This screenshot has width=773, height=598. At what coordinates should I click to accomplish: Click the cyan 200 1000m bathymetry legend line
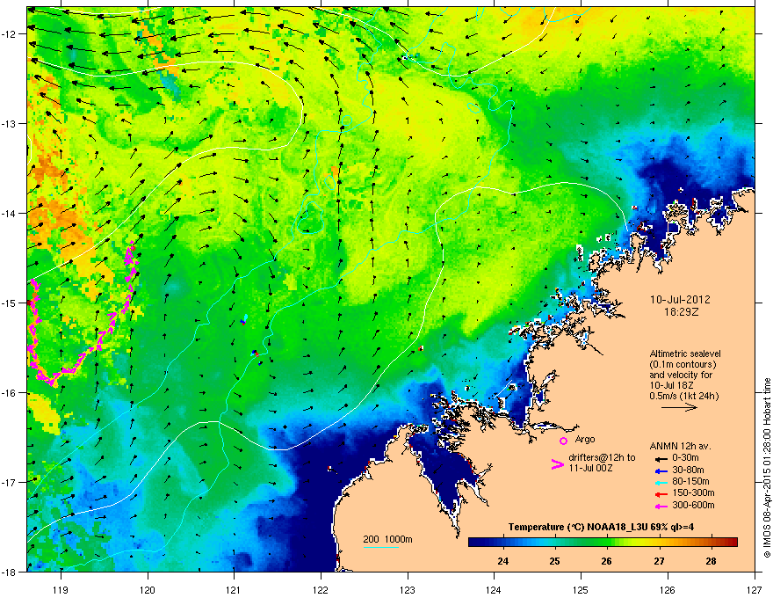pyautogui.click(x=380, y=547)
